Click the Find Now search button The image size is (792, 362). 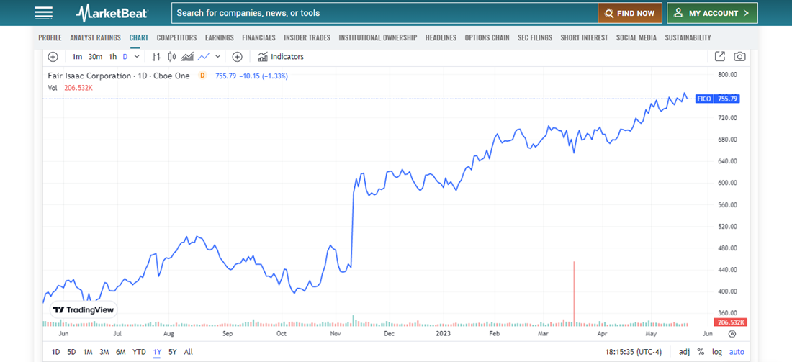pyautogui.click(x=629, y=13)
